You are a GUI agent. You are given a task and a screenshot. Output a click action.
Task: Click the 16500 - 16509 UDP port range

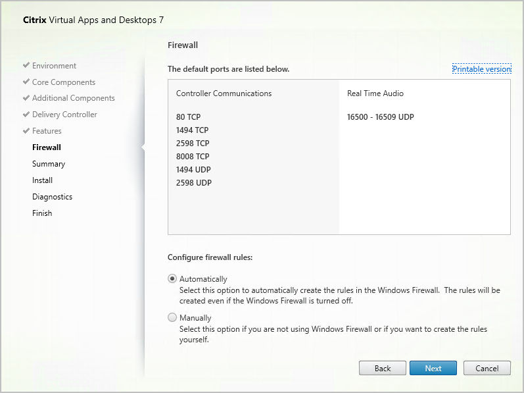click(381, 117)
